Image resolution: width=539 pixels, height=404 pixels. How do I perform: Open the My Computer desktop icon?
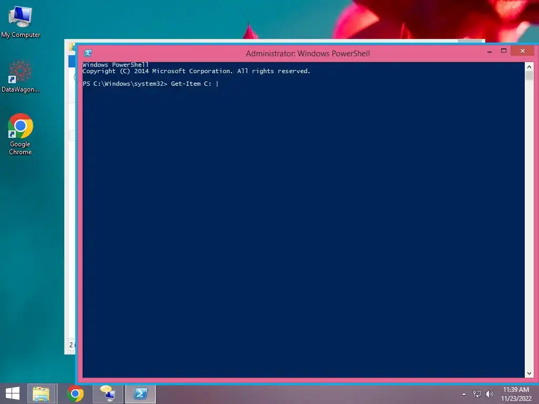pos(21,22)
